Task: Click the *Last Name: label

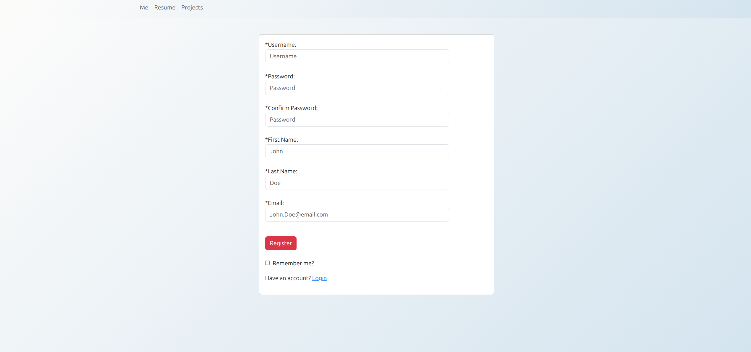Action: click(x=281, y=171)
